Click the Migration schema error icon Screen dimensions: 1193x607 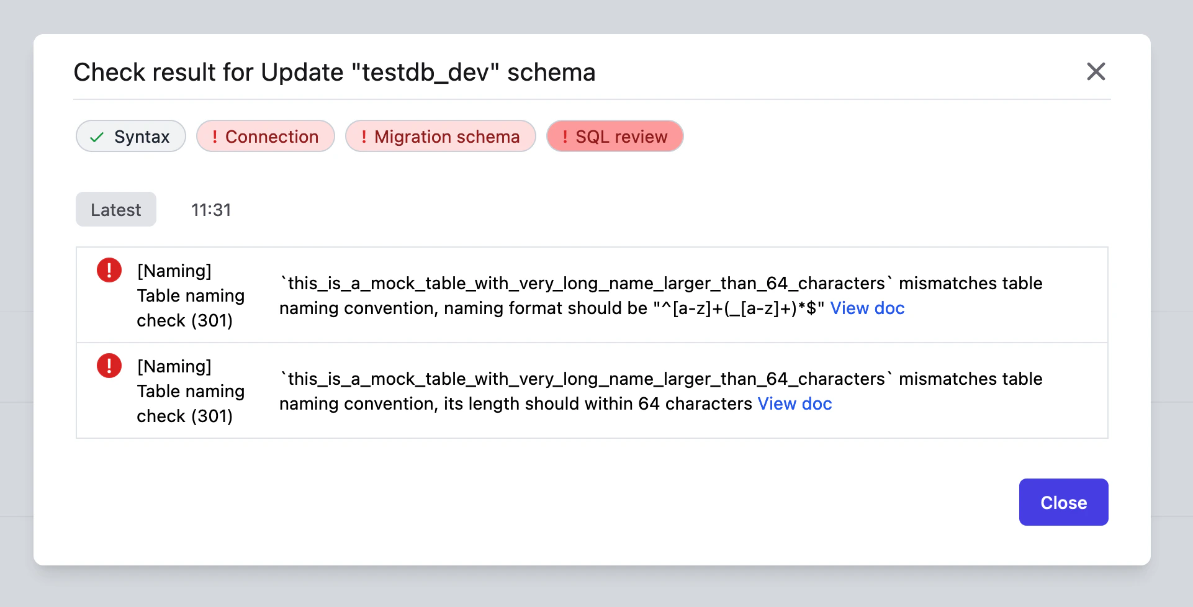click(364, 137)
